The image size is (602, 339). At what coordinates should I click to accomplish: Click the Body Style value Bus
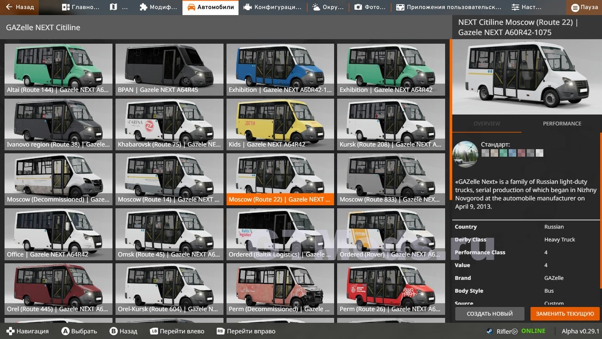click(549, 291)
